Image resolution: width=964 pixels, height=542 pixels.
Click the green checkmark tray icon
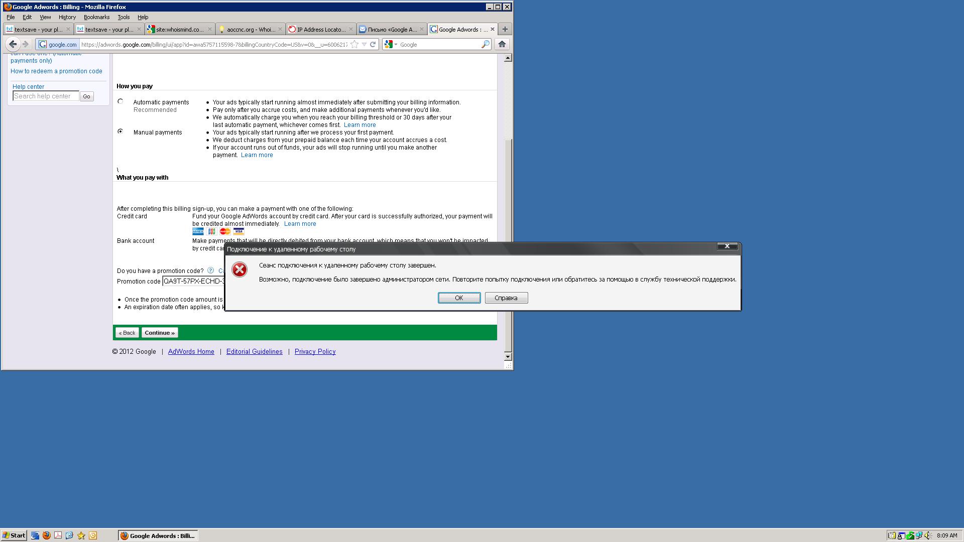[910, 535]
